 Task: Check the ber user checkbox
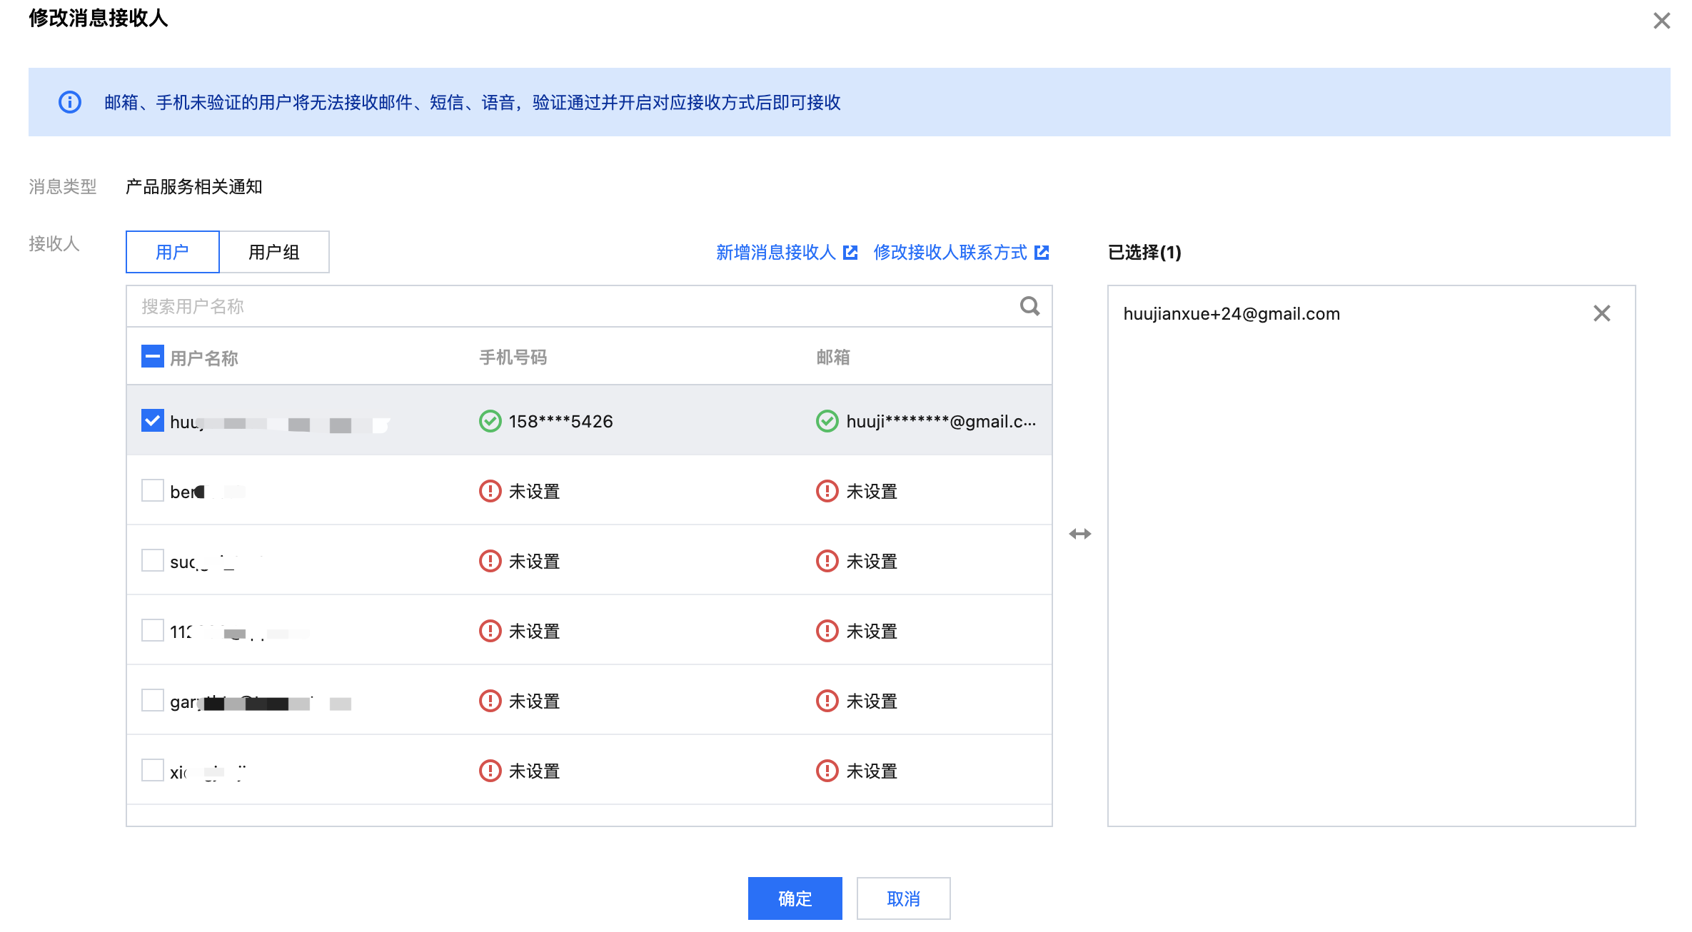153,491
